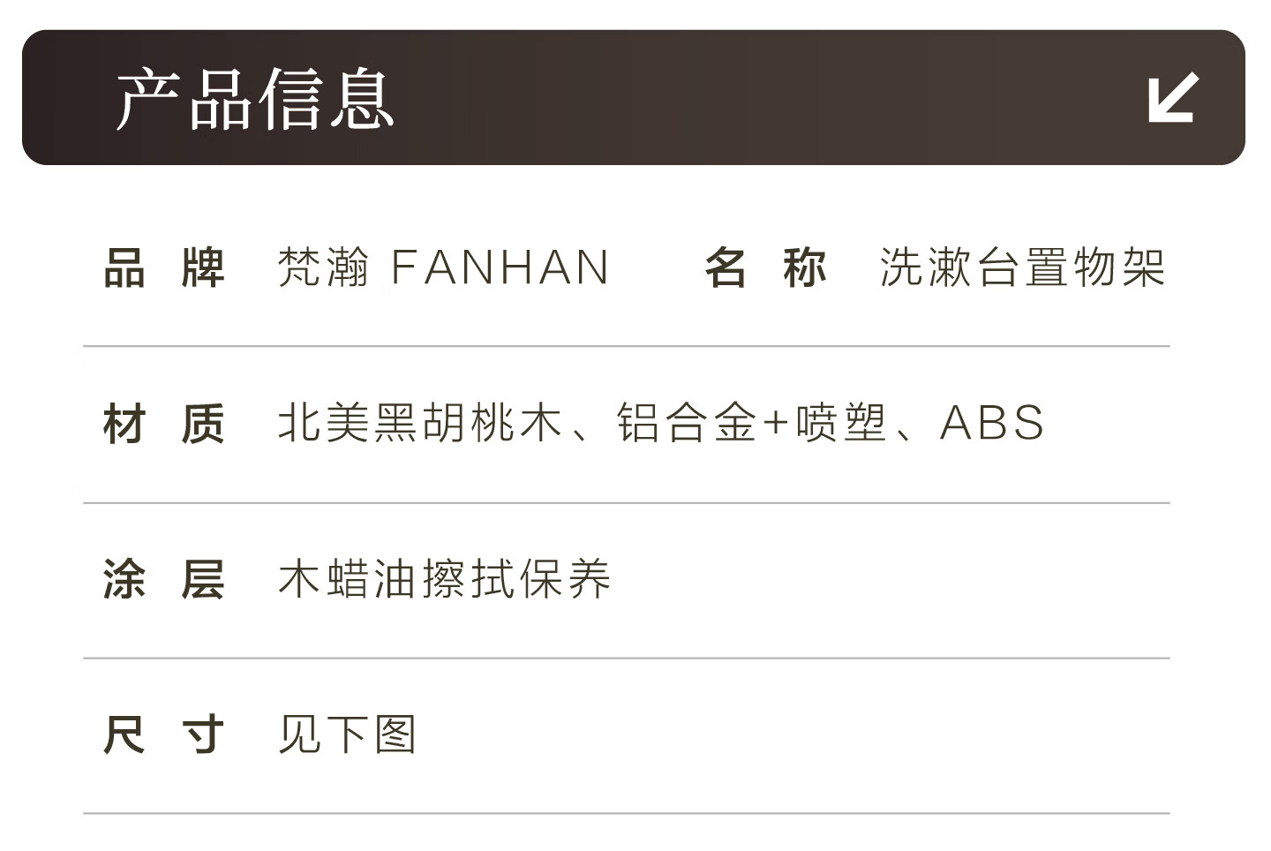Click the 涂层 field label

click(x=164, y=579)
